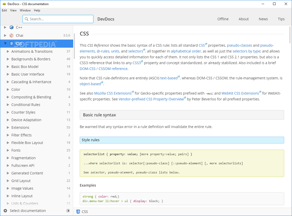
Task: Expand Basic User Interface category arrow
Action: 8,74
